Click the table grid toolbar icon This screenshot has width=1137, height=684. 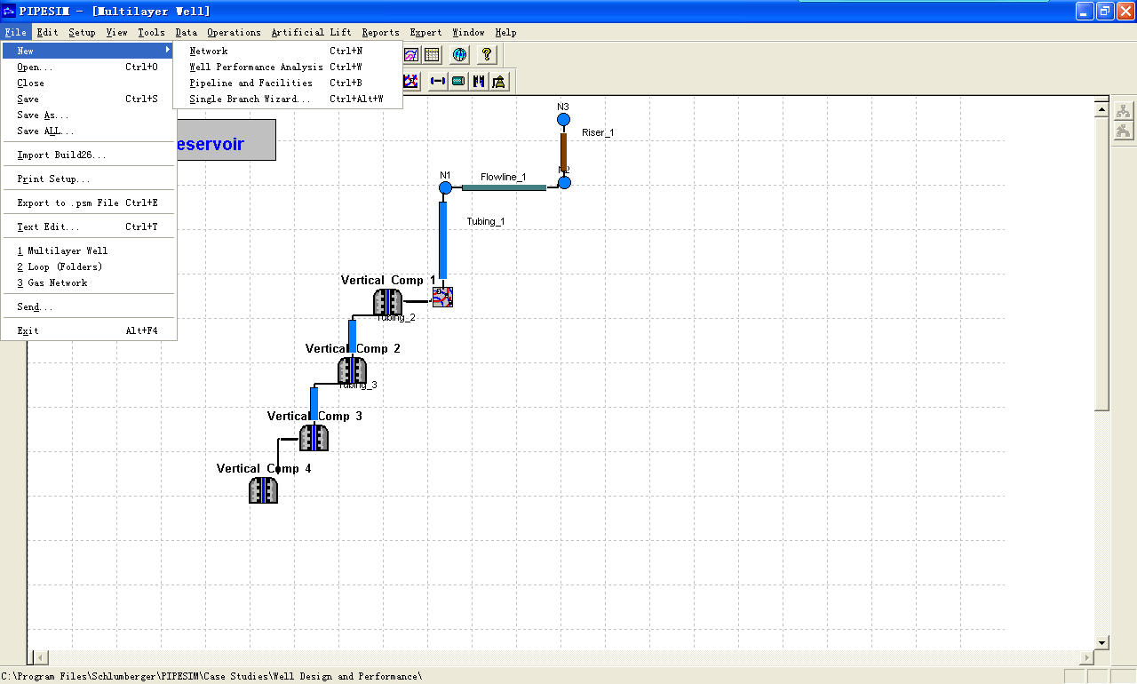(432, 54)
